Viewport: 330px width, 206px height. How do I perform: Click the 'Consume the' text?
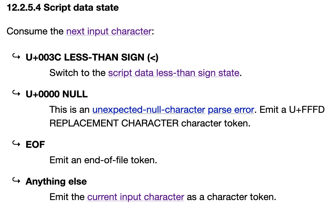tap(35, 31)
